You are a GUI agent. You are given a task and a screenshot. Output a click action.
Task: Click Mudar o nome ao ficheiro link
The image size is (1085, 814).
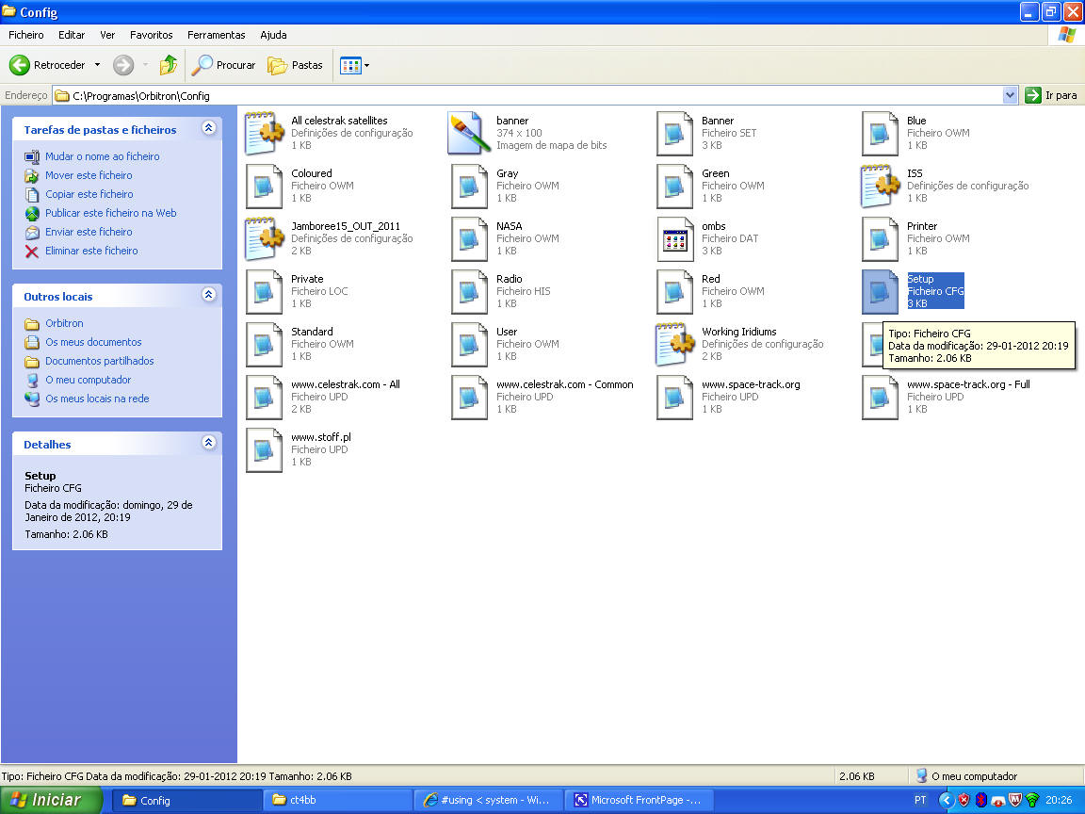[103, 156]
